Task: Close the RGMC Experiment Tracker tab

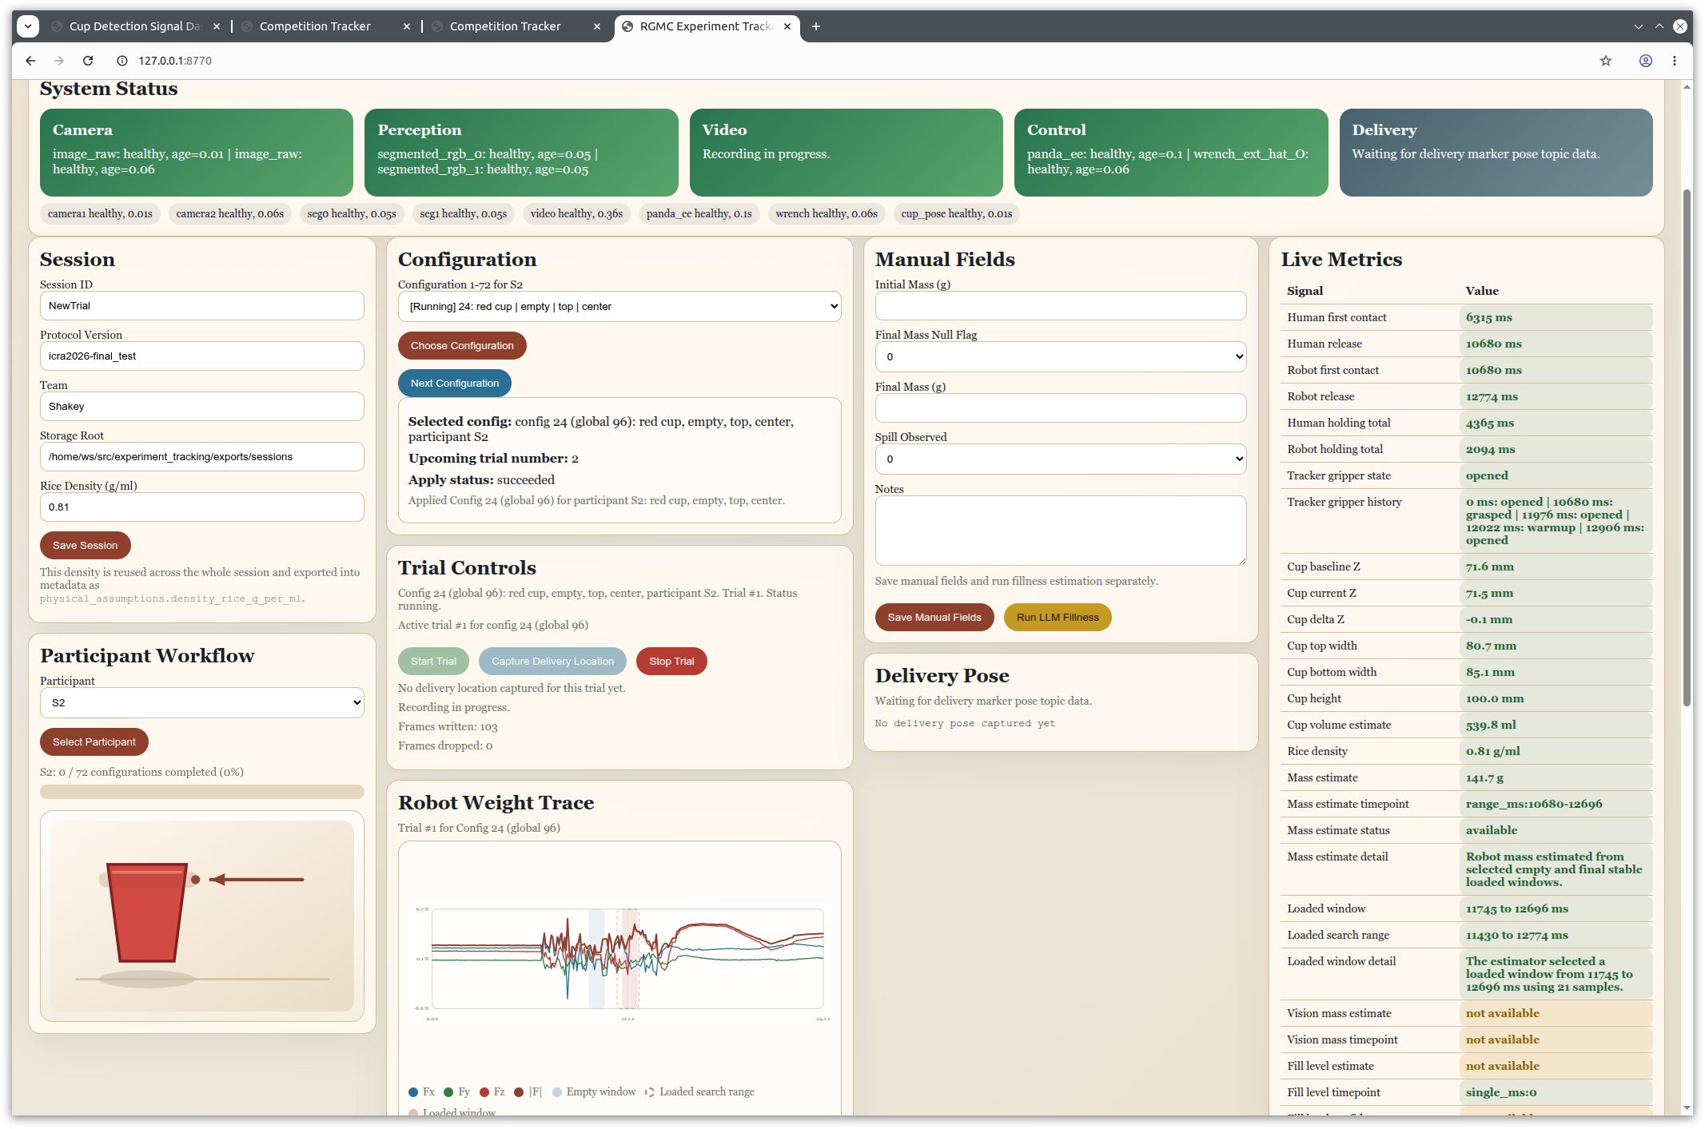Action: (x=787, y=26)
